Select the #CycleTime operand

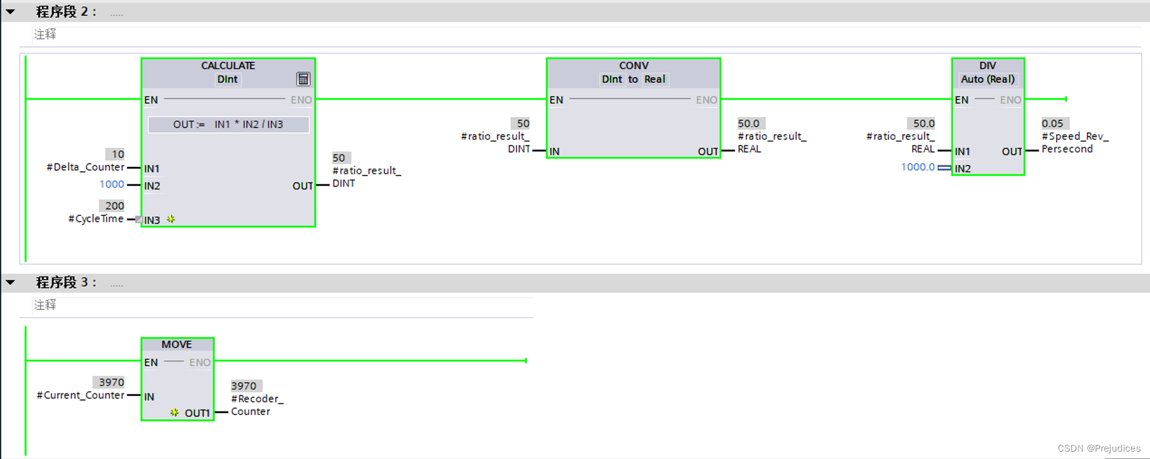(96, 218)
